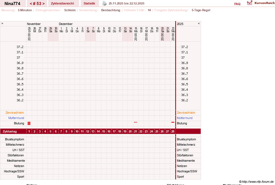Click the right Muttermund label
This screenshot has width=275, height=185.
(185, 118)
